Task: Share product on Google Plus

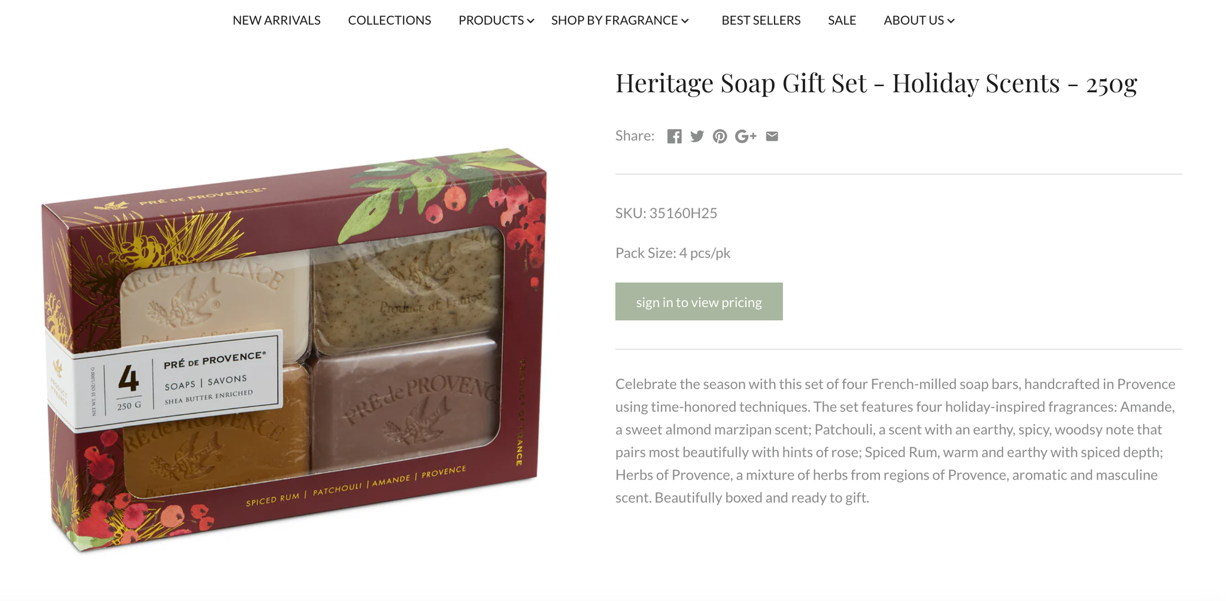Action: click(x=746, y=136)
